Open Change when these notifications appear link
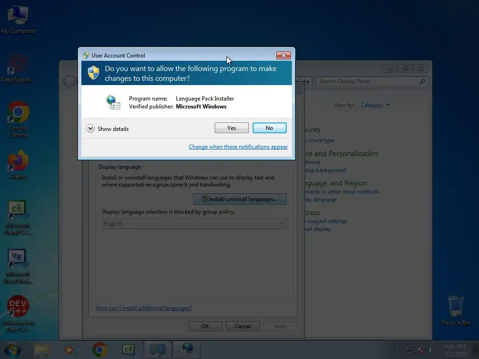The height and width of the screenshot is (359, 479). 238,147
